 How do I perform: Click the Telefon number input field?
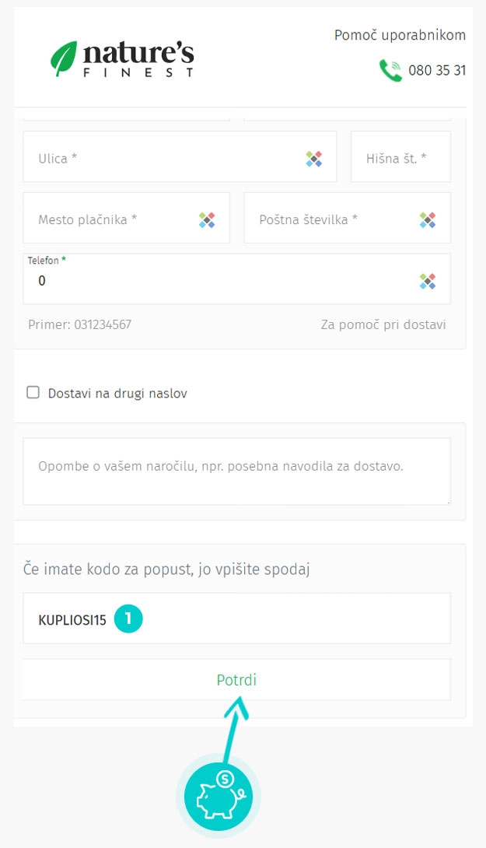coord(218,282)
